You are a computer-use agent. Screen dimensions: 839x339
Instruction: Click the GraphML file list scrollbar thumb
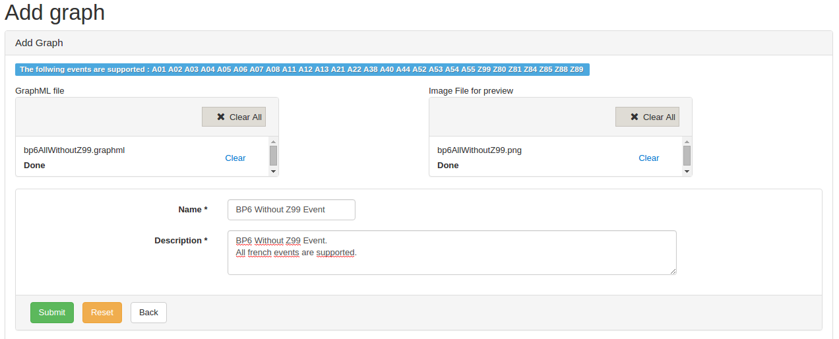273,156
